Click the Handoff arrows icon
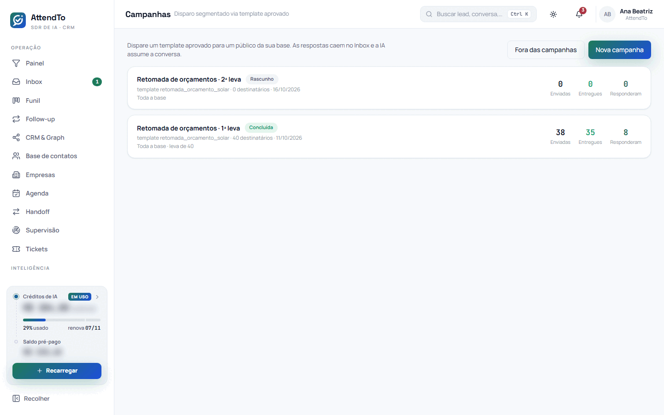664x415 pixels. [x=16, y=212]
